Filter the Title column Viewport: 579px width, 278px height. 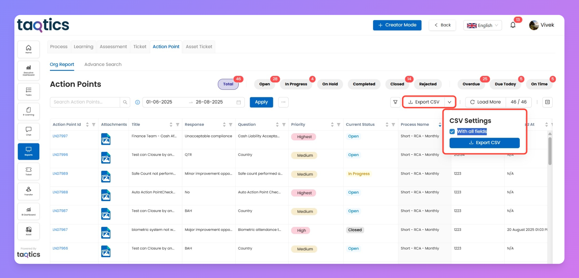pyautogui.click(x=177, y=125)
